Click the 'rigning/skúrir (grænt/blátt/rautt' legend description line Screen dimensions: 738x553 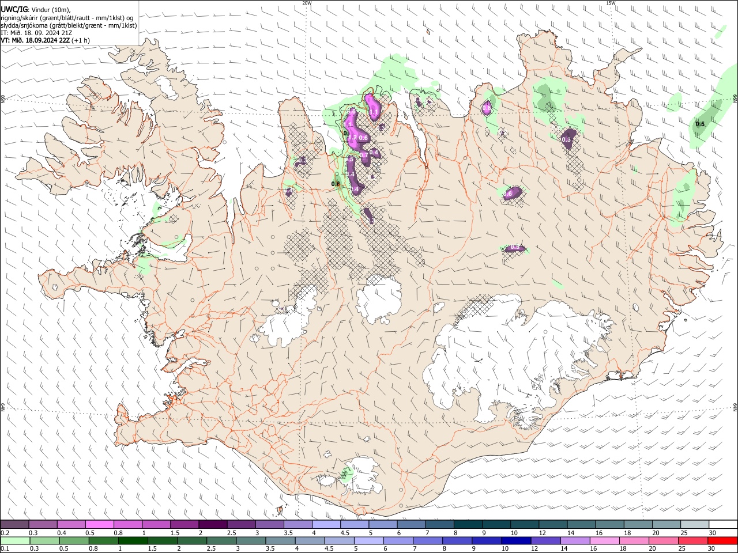[x=67, y=18]
